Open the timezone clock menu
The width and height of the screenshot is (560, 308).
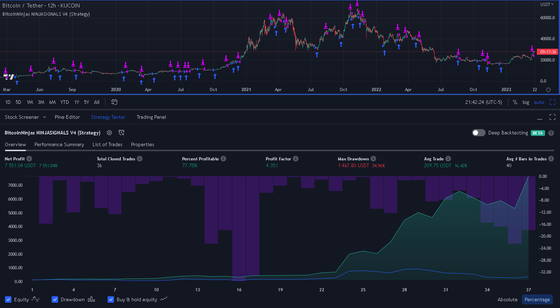(x=483, y=102)
